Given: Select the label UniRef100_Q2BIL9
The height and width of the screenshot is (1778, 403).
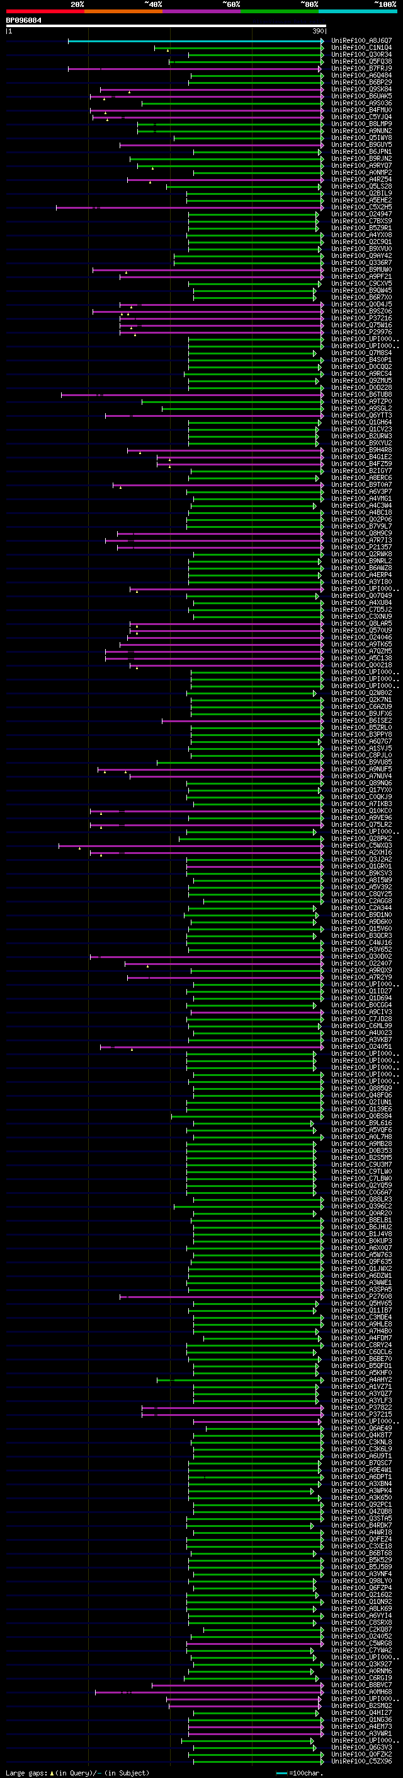Looking at the screenshot, I should [361, 193].
